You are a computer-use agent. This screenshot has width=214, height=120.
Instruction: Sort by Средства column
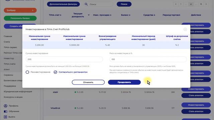(x=154, y=15)
